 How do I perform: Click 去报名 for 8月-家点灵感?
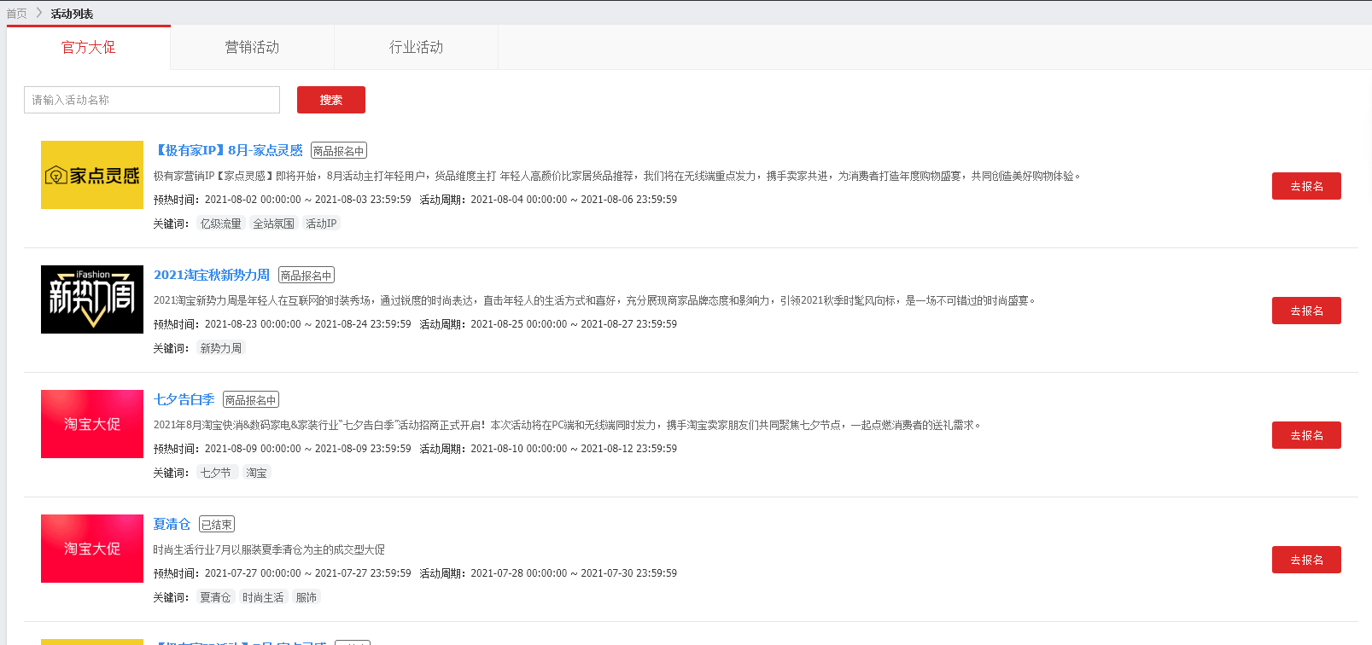tap(1306, 186)
